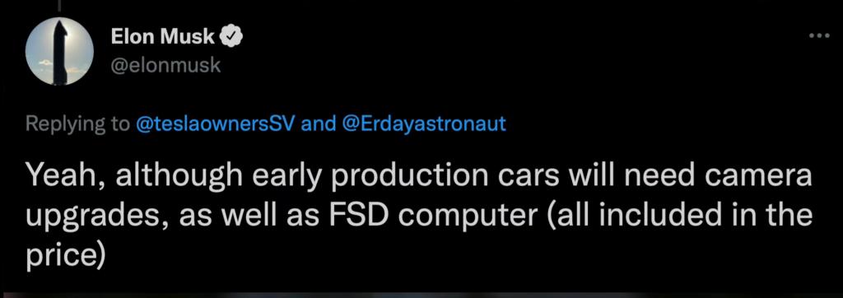Open the Elon Musk display name

(164, 36)
